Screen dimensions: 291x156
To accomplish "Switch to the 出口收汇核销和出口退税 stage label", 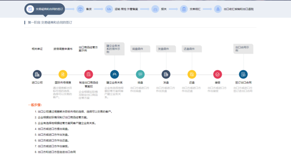I will (x=239, y=9).
